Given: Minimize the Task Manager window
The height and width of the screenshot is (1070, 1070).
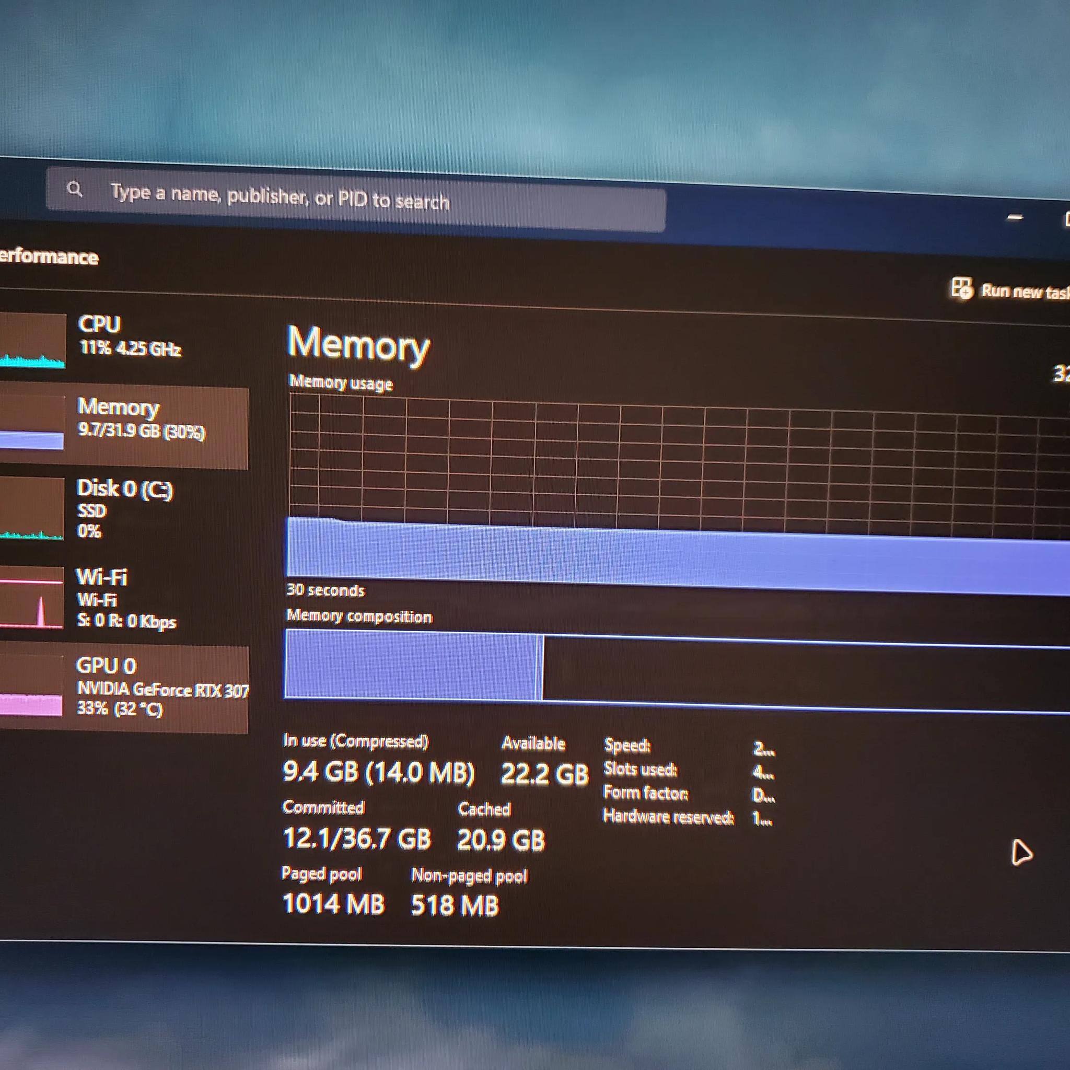Looking at the screenshot, I should pyautogui.click(x=1015, y=217).
